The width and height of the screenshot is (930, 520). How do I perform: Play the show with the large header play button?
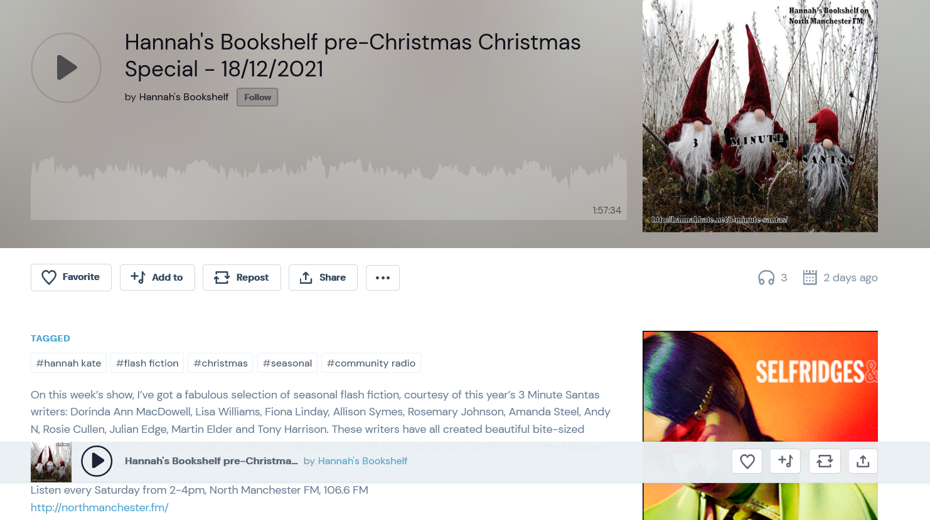click(x=66, y=68)
